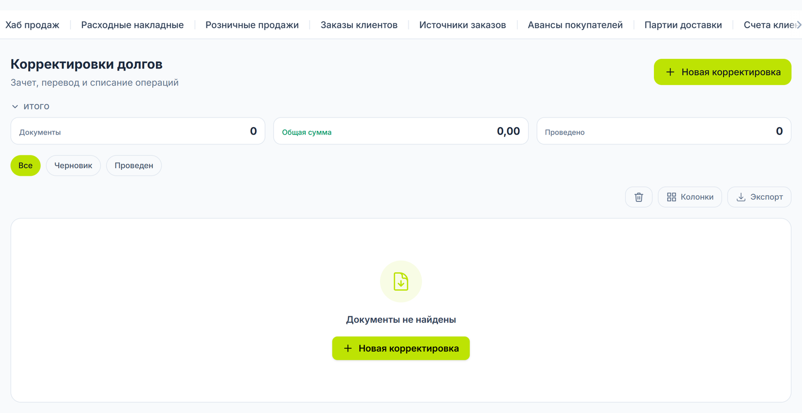Click the Экспорт export button

pos(759,197)
